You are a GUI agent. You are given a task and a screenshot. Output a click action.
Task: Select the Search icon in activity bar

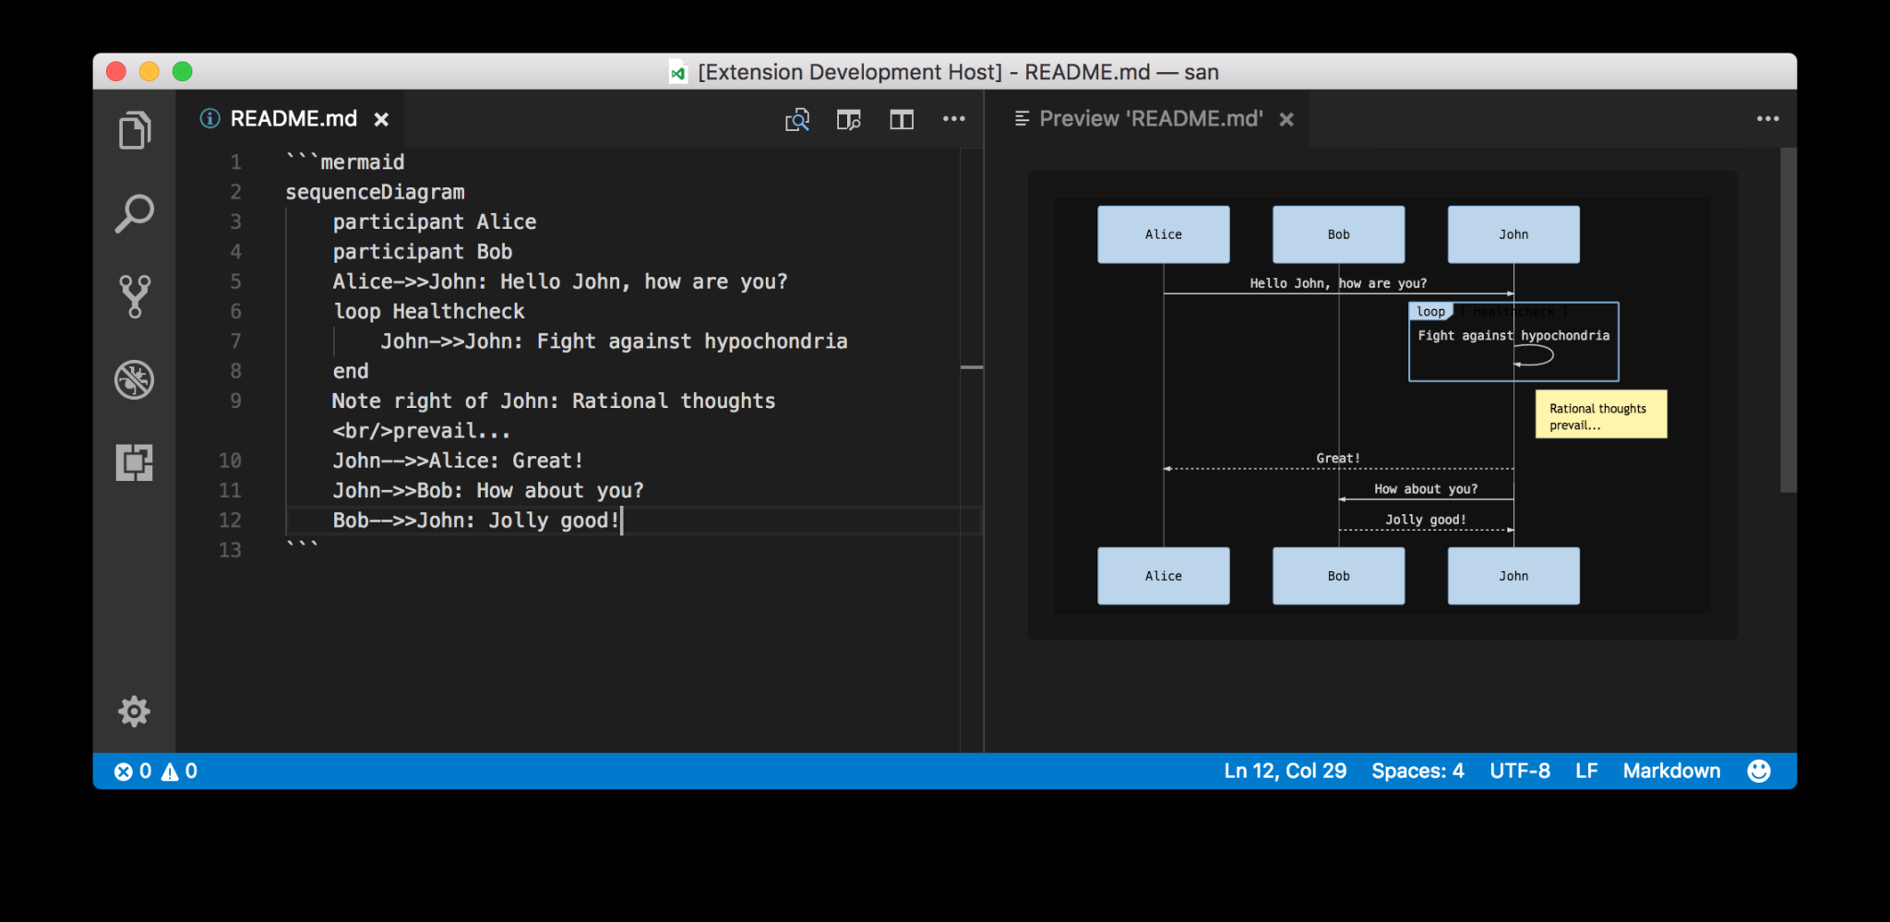pyautogui.click(x=135, y=212)
